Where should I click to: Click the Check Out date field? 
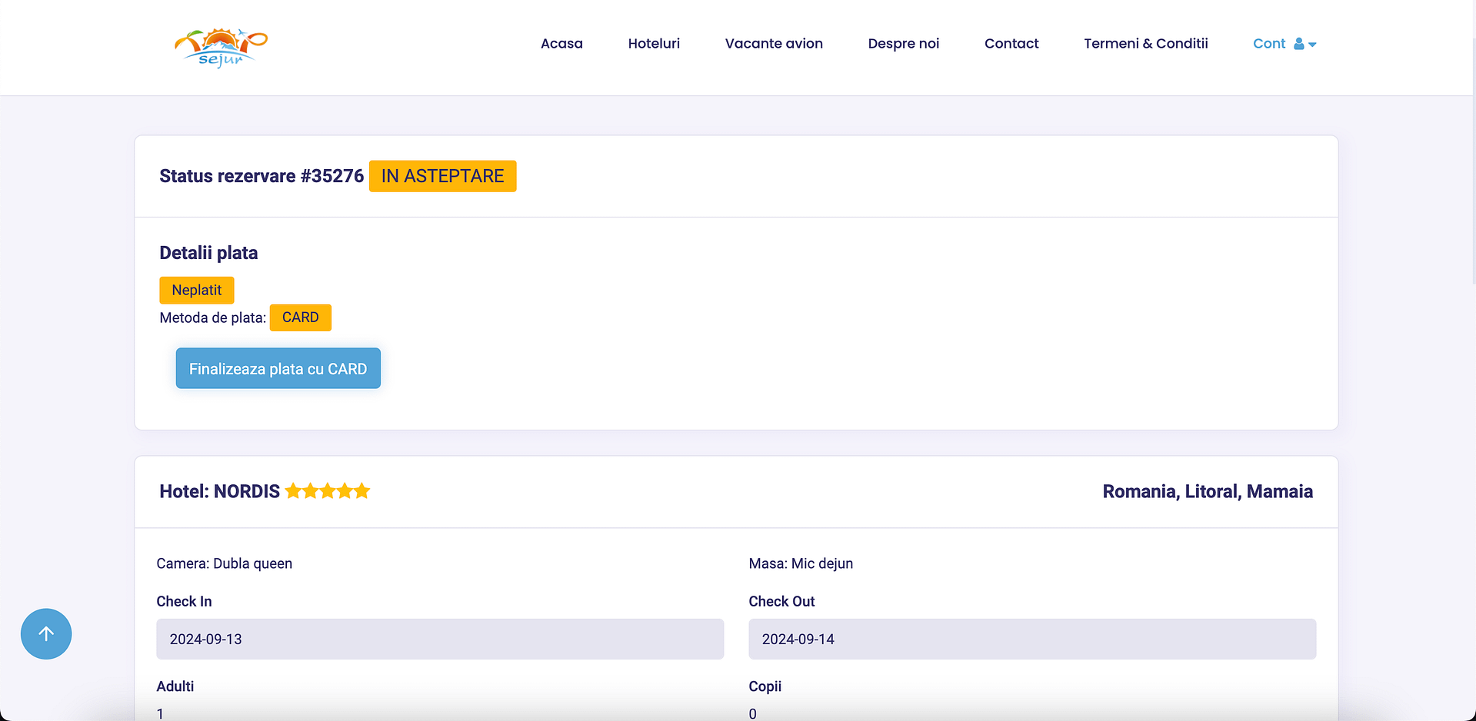pyautogui.click(x=1032, y=639)
